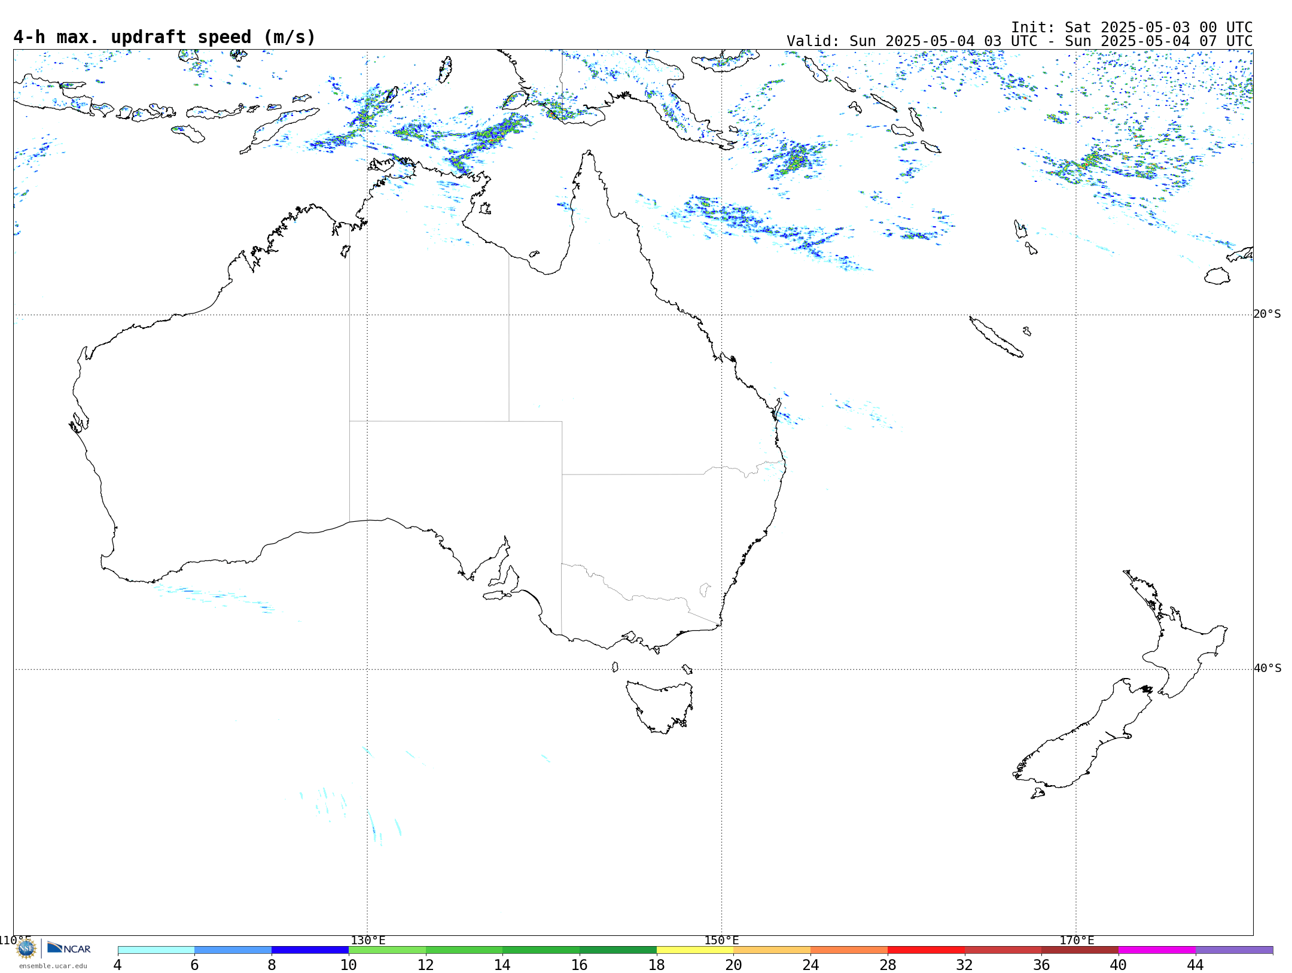Click the purple above-44 color swatch
Viewport: 1292px width, 973px height.
point(1234,950)
